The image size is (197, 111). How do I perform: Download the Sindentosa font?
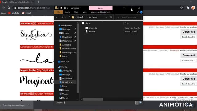(x=189, y=32)
